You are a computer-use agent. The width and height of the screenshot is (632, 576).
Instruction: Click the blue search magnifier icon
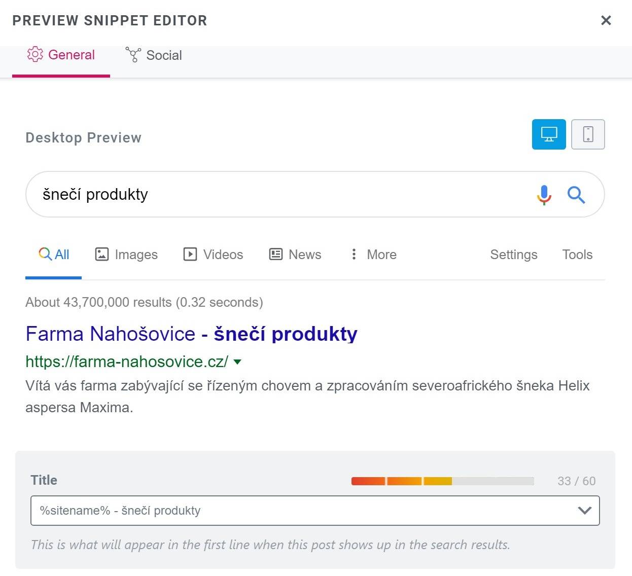pos(576,195)
